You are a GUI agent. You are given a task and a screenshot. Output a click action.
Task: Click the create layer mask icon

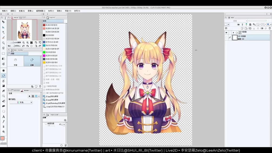point(262,28)
